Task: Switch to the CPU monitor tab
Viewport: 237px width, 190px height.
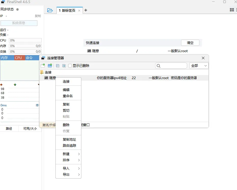Action: pos(18,58)
